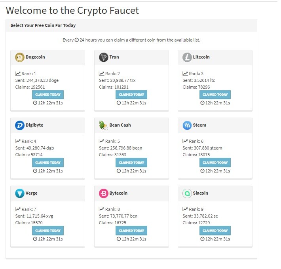Click Claimed Today button under Tron
281x269 pixels.
pyautogui.click(x=131, y=95)
